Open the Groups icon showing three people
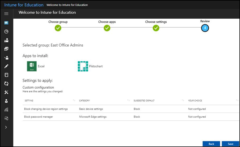The height and width of the screenshot is (147, 240). pyautogui.click(x=6, y=40)
